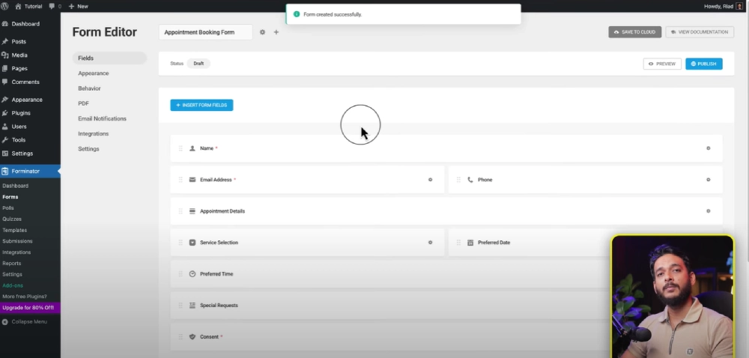The image size is (749, 358).
Task: Click Insert Form Fields button
Action: [x=201, y=105]
